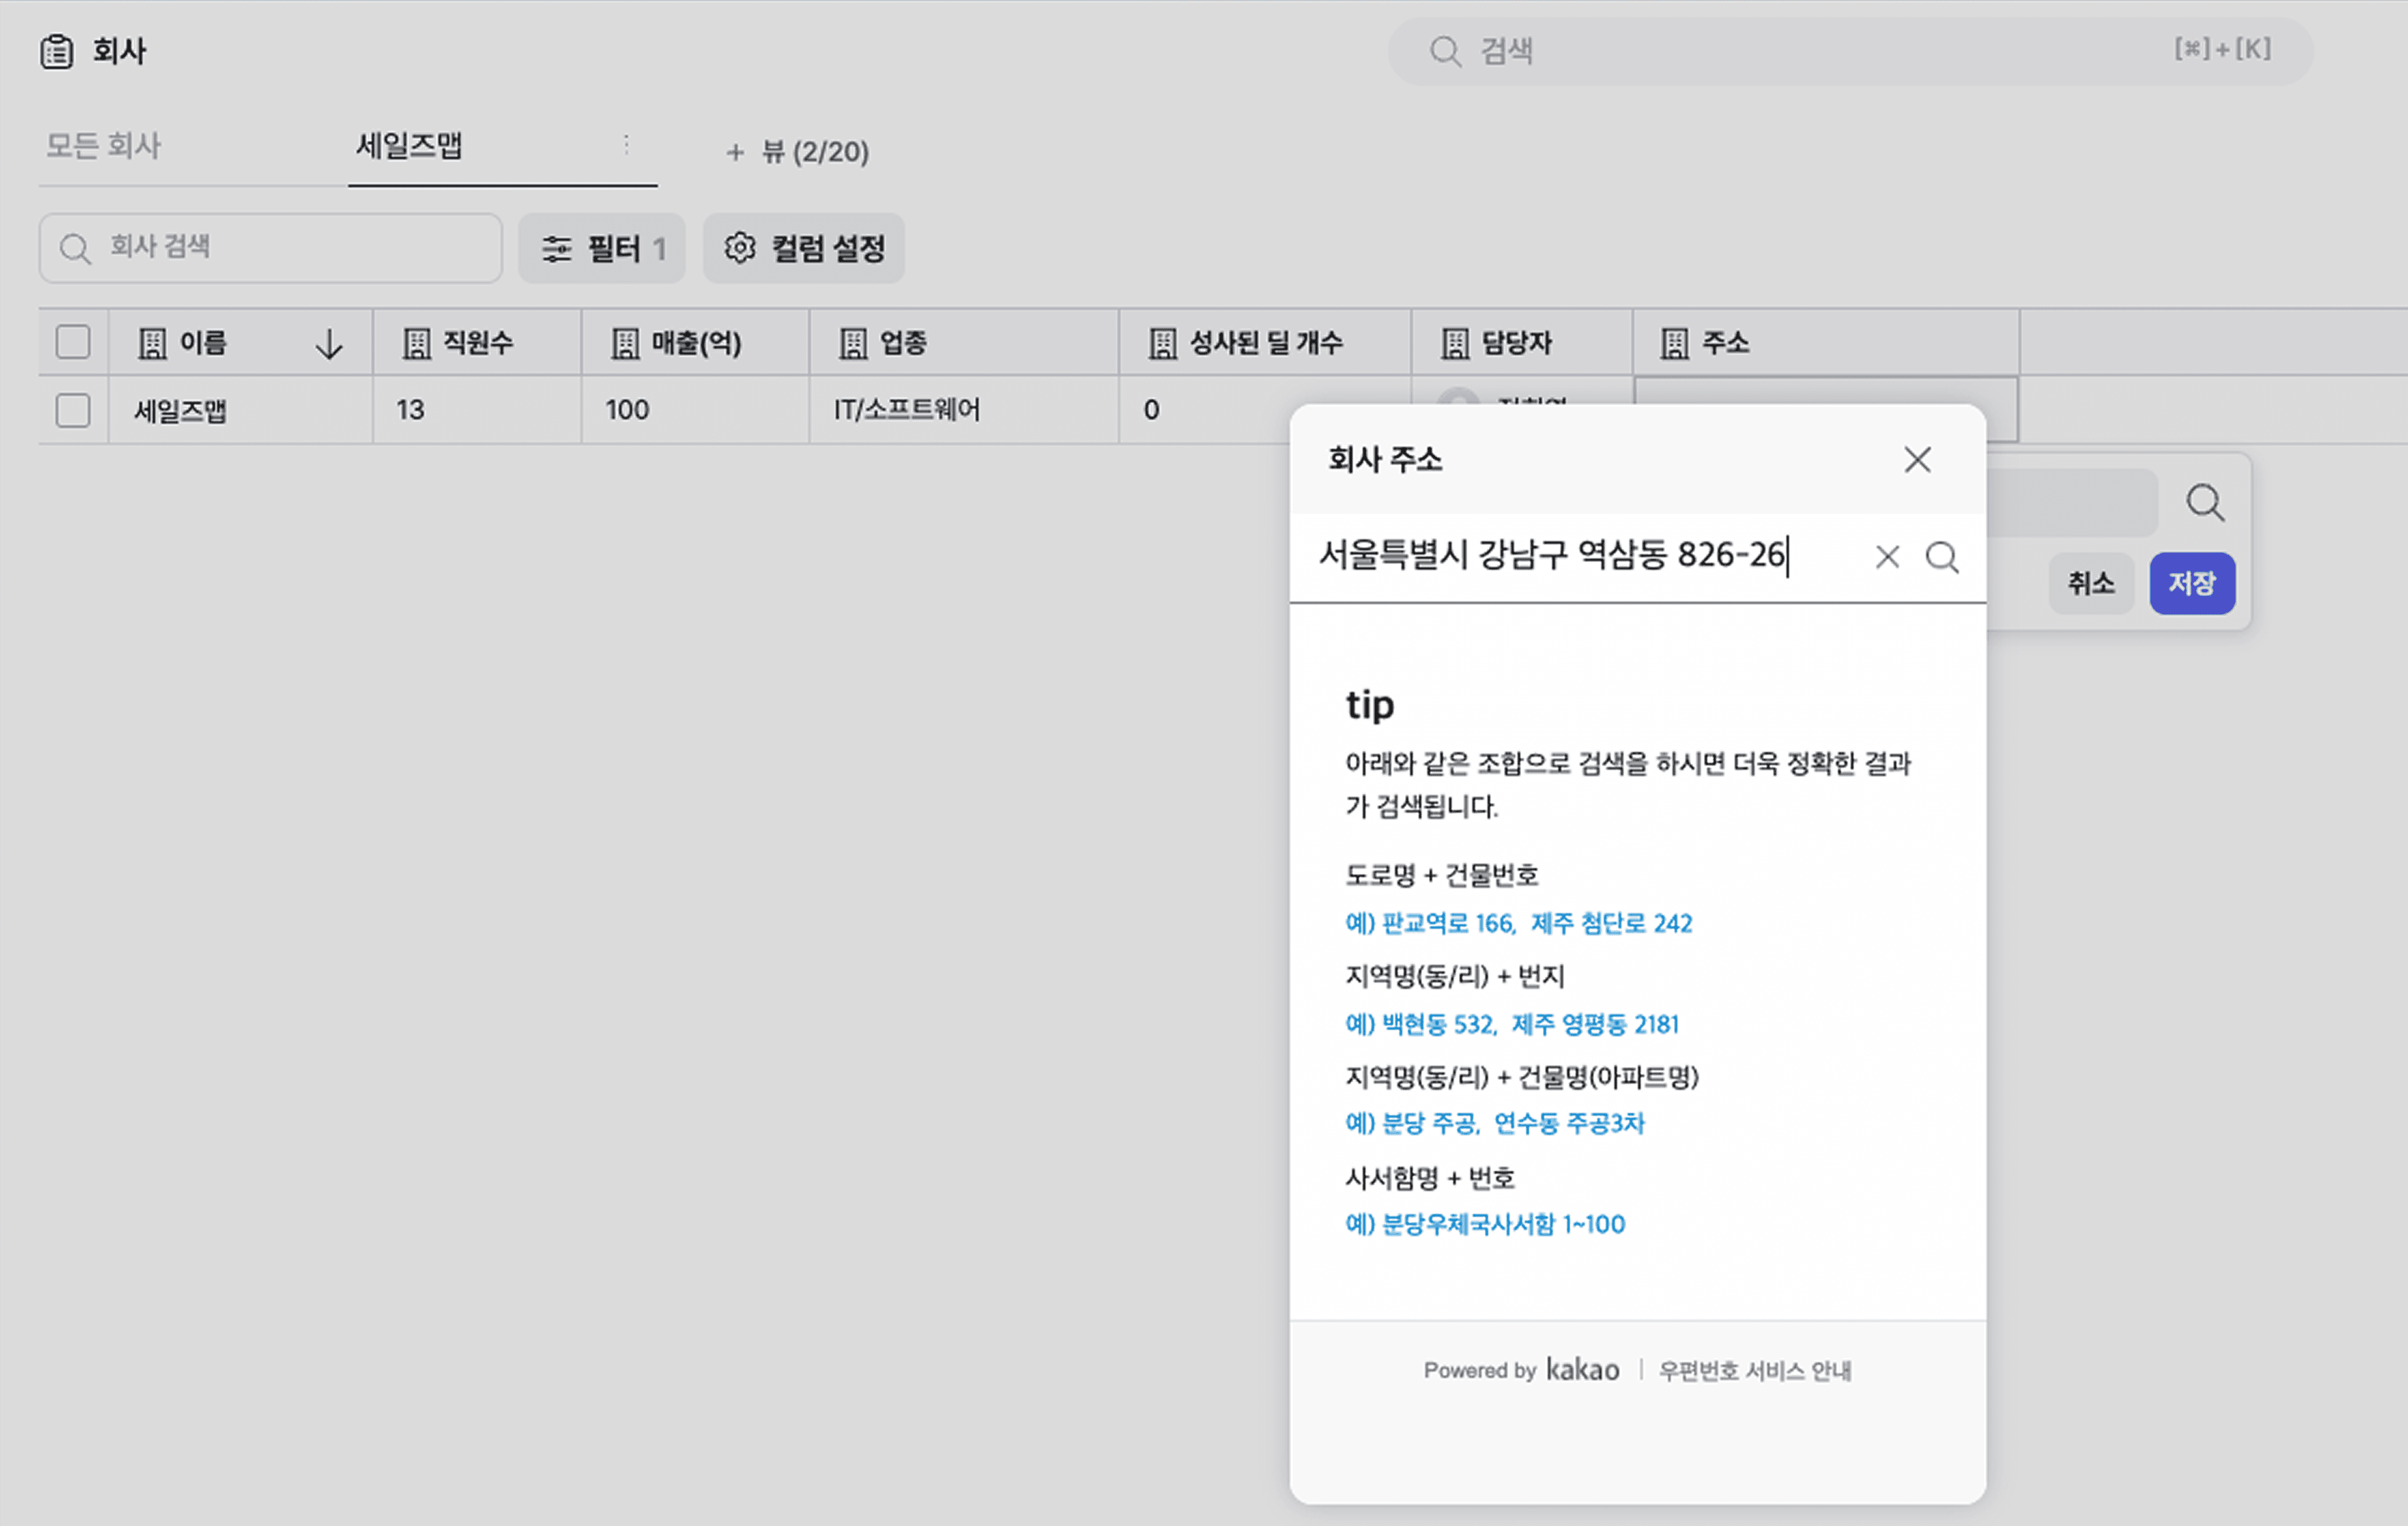Image resolution: width=2408 pixels, height=1526 pixels.
Task: Click the building icon of 주소 column
Action: click(1675, 344)
